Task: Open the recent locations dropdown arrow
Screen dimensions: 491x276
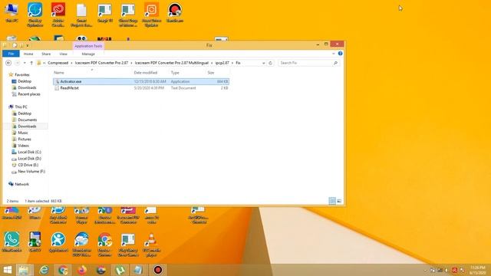Action: pos(25,63)
